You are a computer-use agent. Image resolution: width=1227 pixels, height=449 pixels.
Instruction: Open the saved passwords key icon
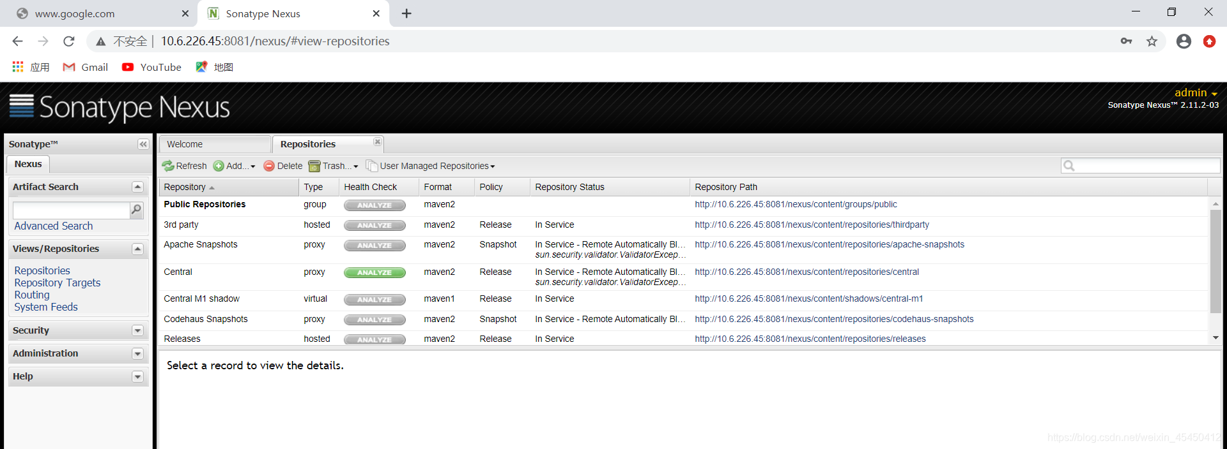coord(1126,41)
